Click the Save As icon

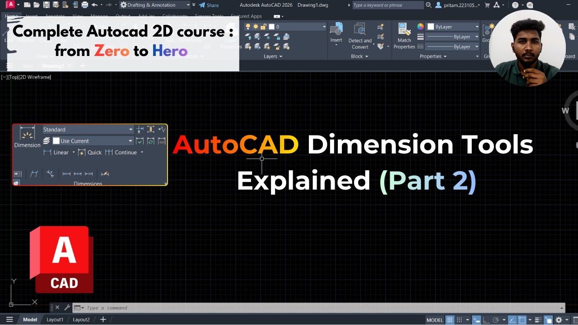(x=56, y=5)
